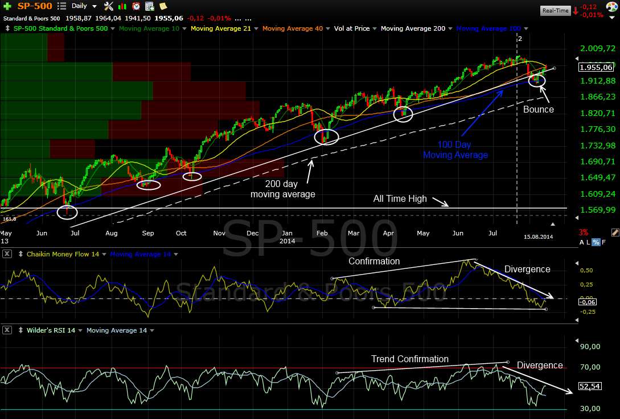
Task: Click the Moving Average 40 indicator label
Action: point(293,28)
